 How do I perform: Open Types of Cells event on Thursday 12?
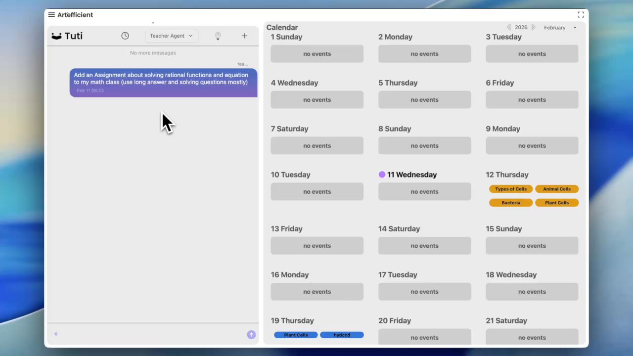[511, 189]
